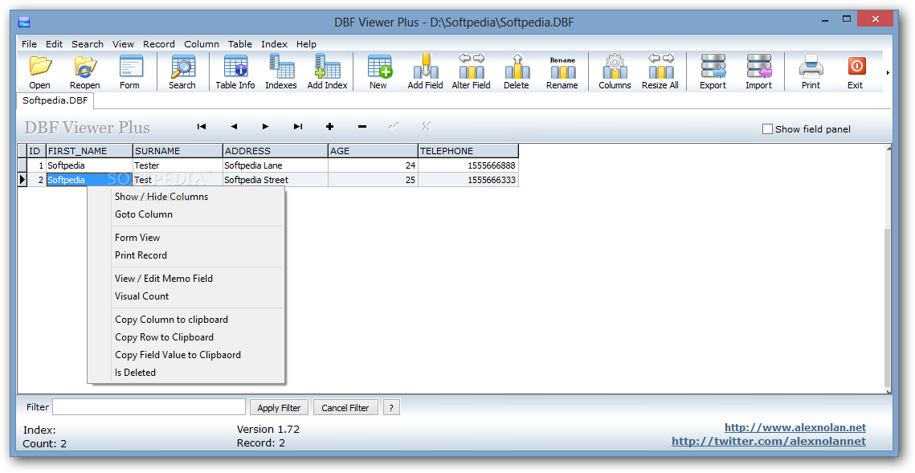This screenshot has height=473, width=915.
Task: Click the Open folder toolbar icon
Action: pyautogui.click(x=39, y=71)
